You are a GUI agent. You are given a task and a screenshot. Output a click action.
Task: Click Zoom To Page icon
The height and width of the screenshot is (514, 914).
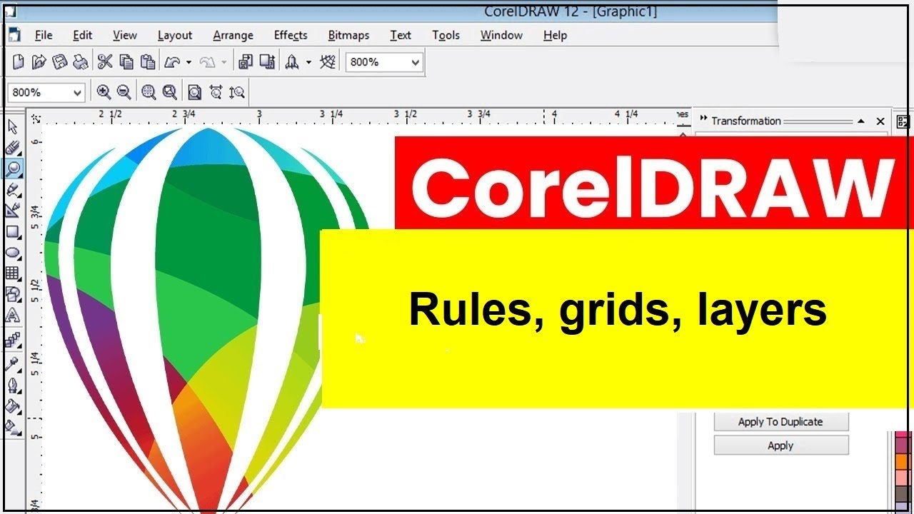194,92
